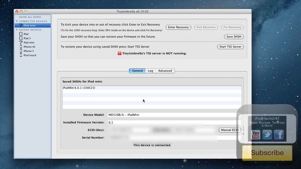The width and height of the screenshot is (301, 169).
Task: Close the TinyUmbrella window
Action: (17, 11)
